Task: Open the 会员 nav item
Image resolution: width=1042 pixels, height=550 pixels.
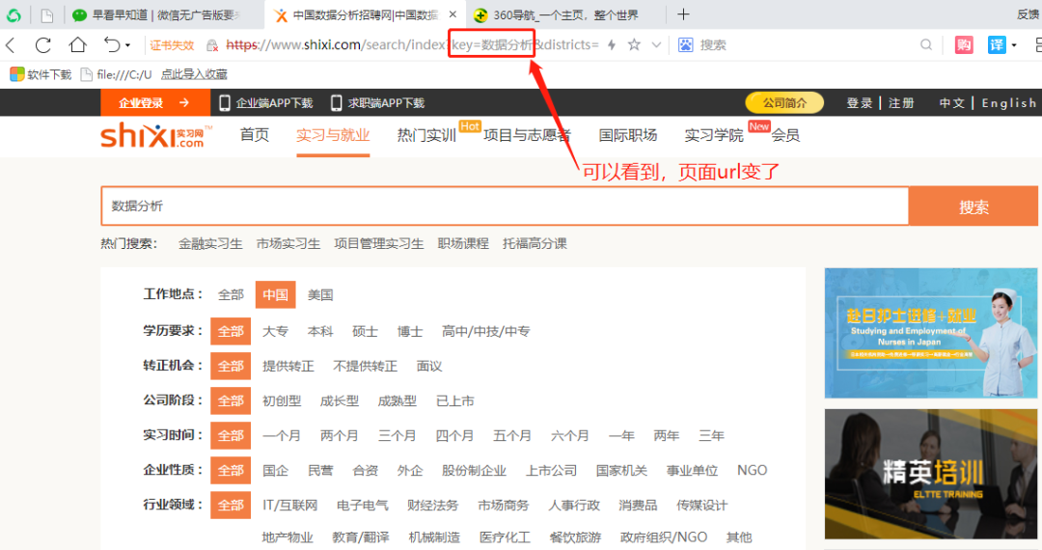Action: click(785, 135)
